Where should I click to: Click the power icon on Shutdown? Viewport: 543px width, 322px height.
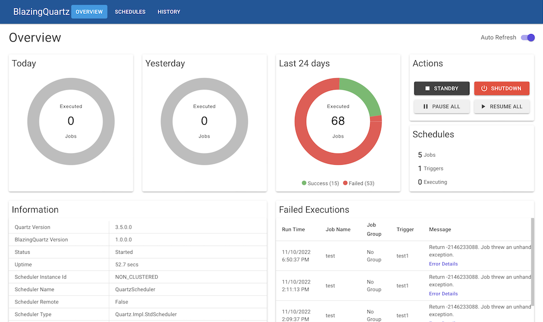pyautogui.click(x=484, y=88)
